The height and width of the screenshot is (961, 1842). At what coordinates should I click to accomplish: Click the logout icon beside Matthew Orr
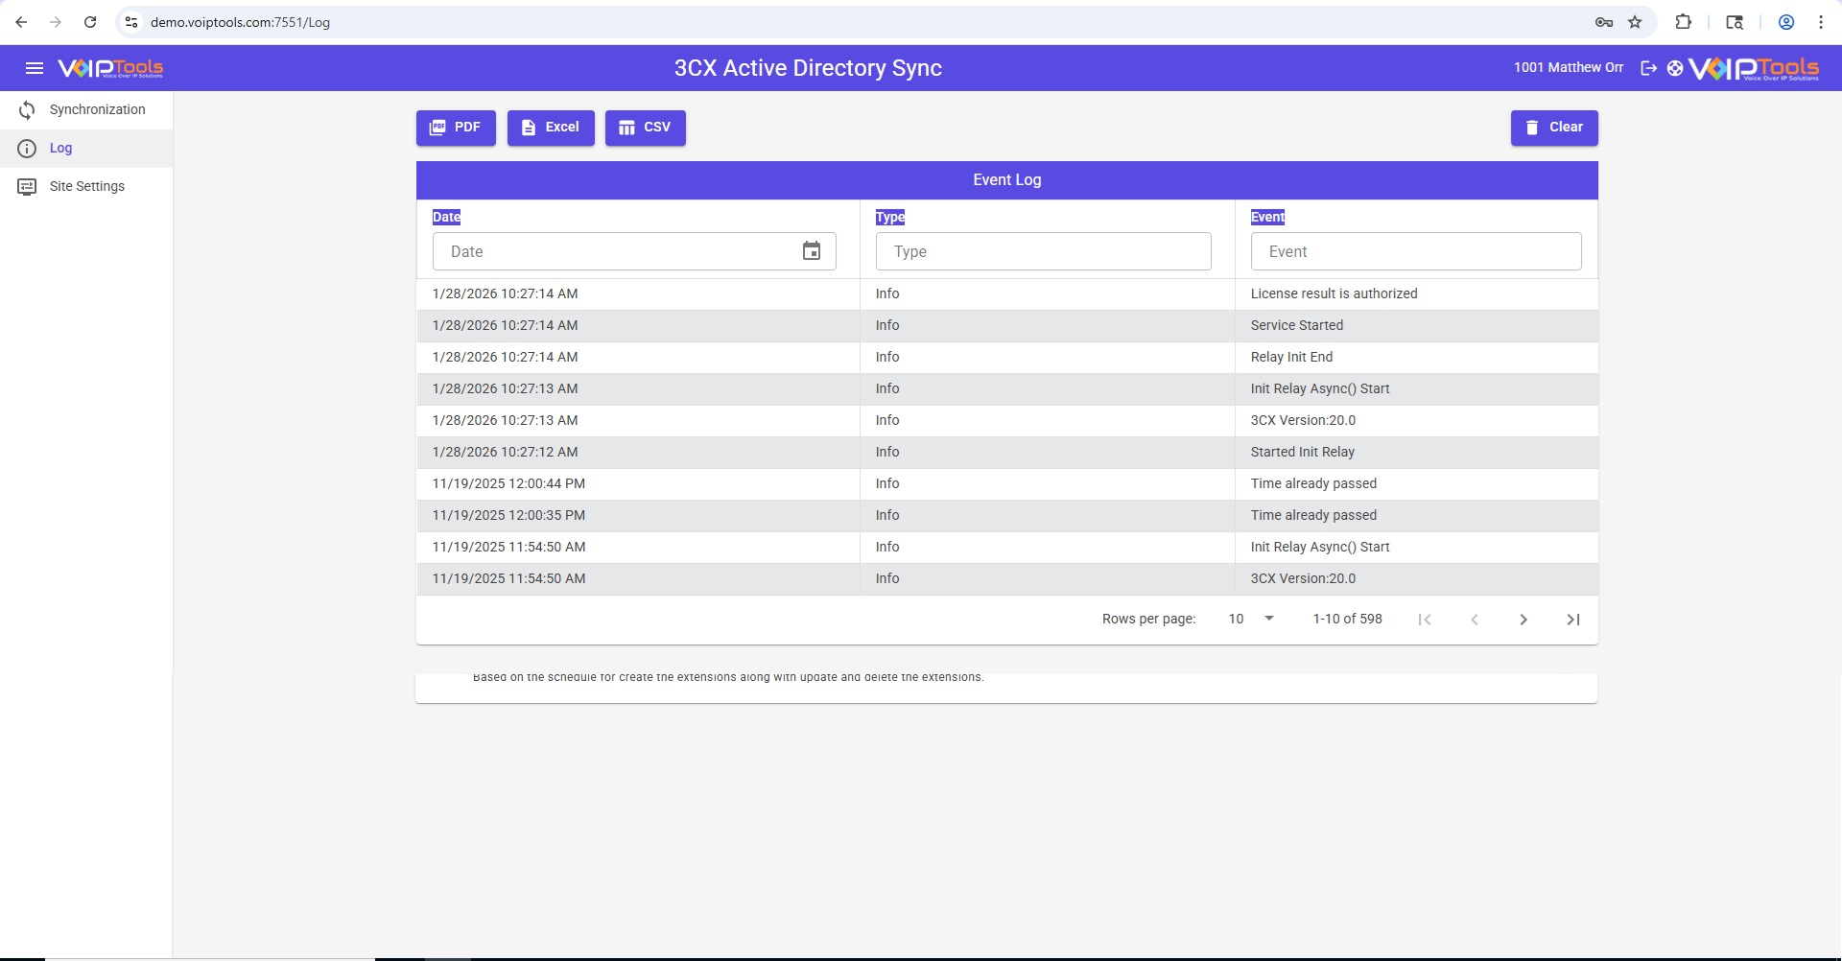click(x=1648, y=68)
